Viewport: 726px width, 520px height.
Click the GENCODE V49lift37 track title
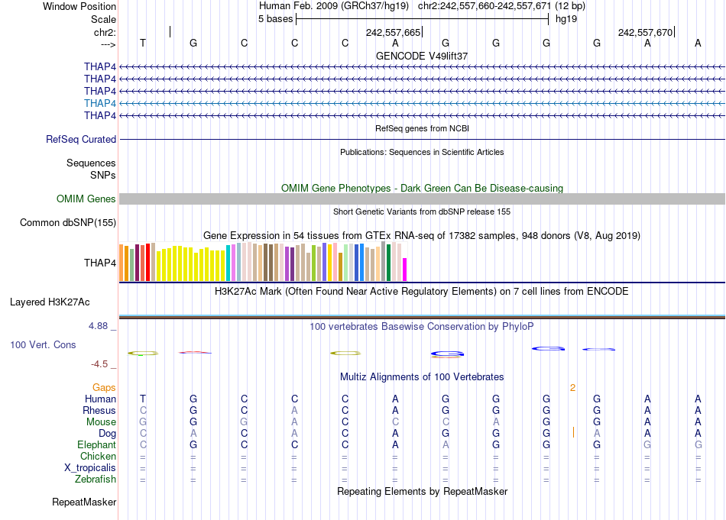(422, 56)
